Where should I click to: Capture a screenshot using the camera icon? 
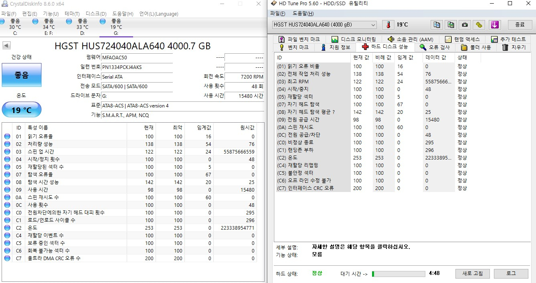(464, 25)
